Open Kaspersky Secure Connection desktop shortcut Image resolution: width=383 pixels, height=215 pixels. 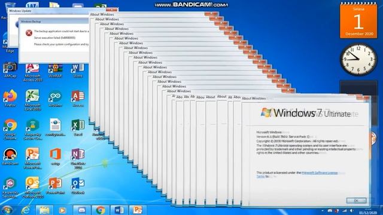[x=32, y=129]
